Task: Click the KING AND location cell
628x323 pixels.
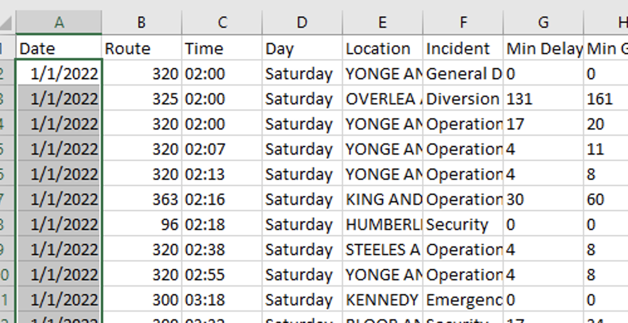Action: point(382,199)
